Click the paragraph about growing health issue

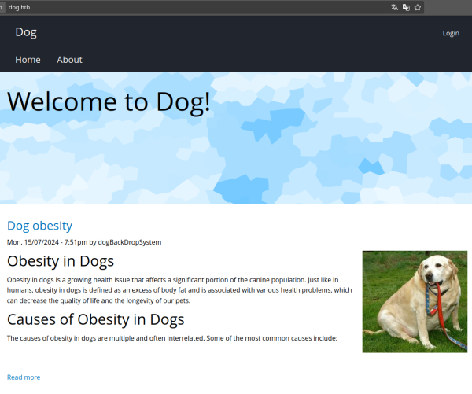click(179, 290)
